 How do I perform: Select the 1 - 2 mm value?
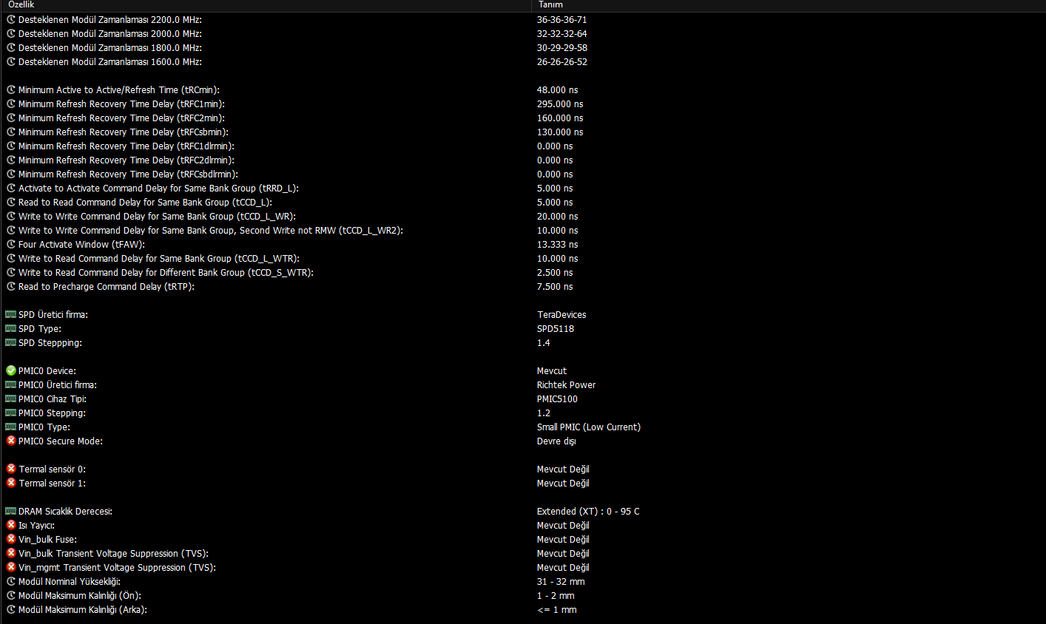tap(556, 596)
